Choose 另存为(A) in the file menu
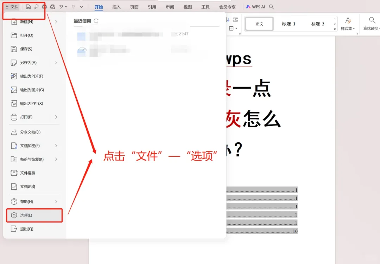 28,62
